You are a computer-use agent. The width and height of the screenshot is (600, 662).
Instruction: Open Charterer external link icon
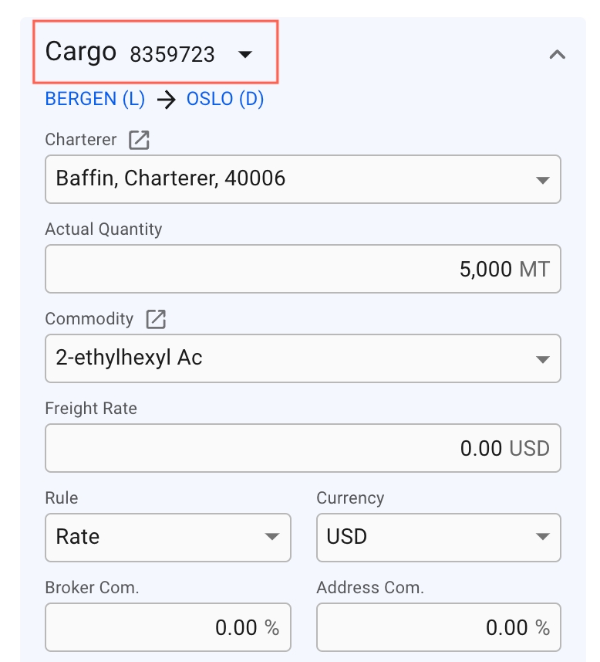coord(139,140)
